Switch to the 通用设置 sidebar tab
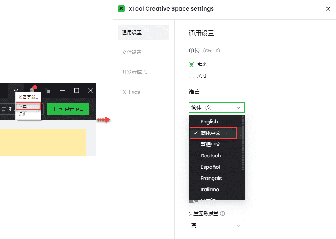336x239 pixels. coord(143,33)
